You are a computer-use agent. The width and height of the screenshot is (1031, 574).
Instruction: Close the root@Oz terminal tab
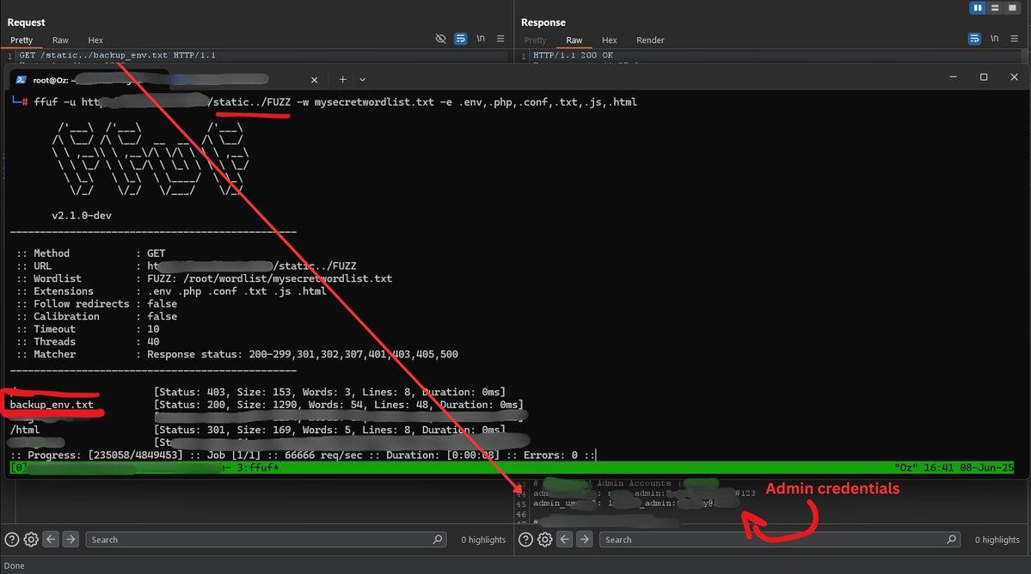coord(315,79)
